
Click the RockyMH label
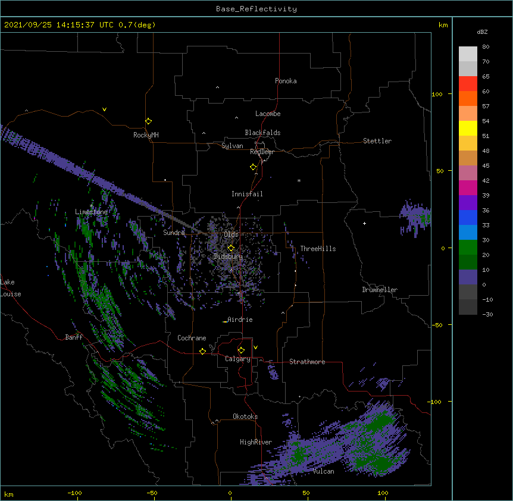(x=146, y=135)
